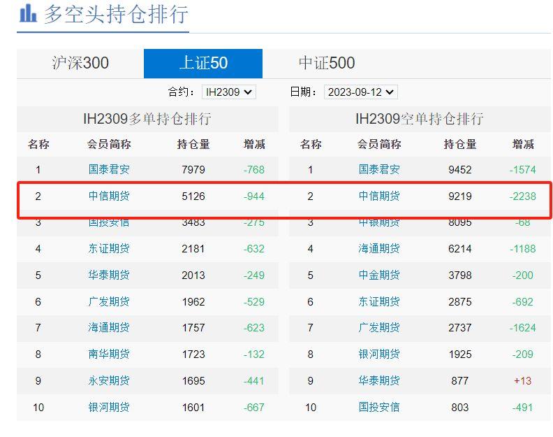The width and height of the screenshot is (553, 437).
Task: Select the short position value 803
Action: [x=460, y=408]
